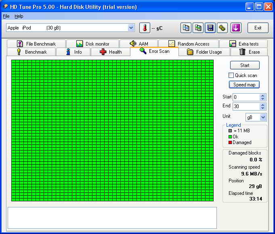
Task: Switch to the Disk monitor tab
Action: point(92,44)
